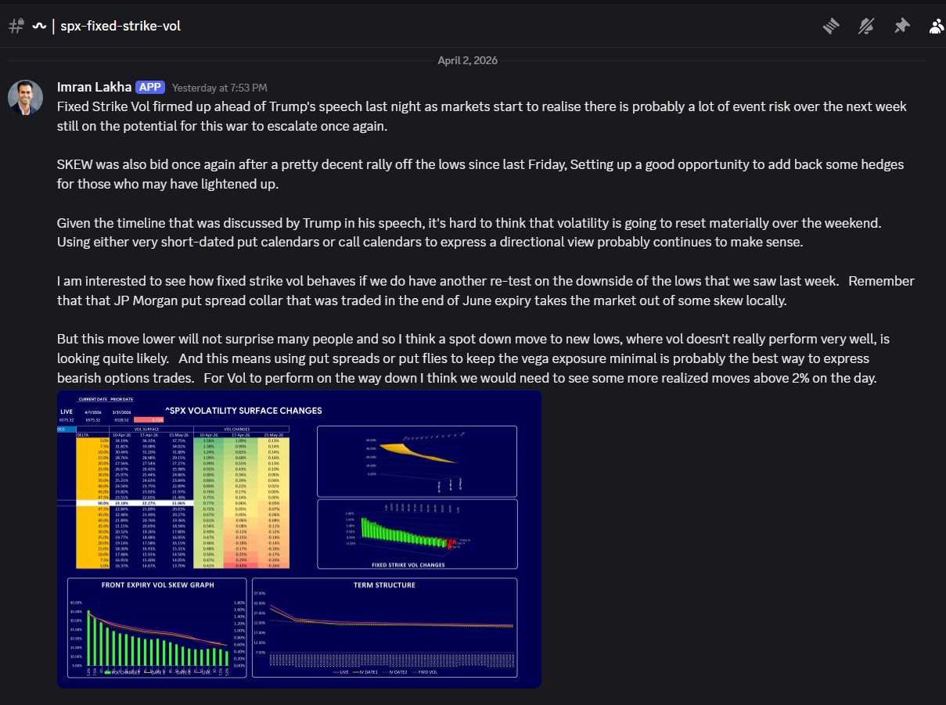This screenshot has height=705, width=946.
Task: Click the Front Expiry Vol Skew Graph
Action: (x=157, y=629)
